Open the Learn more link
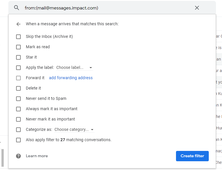 (37, 156)
